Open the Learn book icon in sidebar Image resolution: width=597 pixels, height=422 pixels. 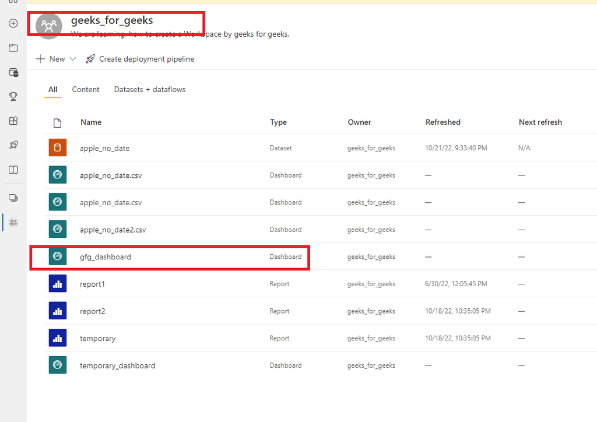[x=13, y=170]
